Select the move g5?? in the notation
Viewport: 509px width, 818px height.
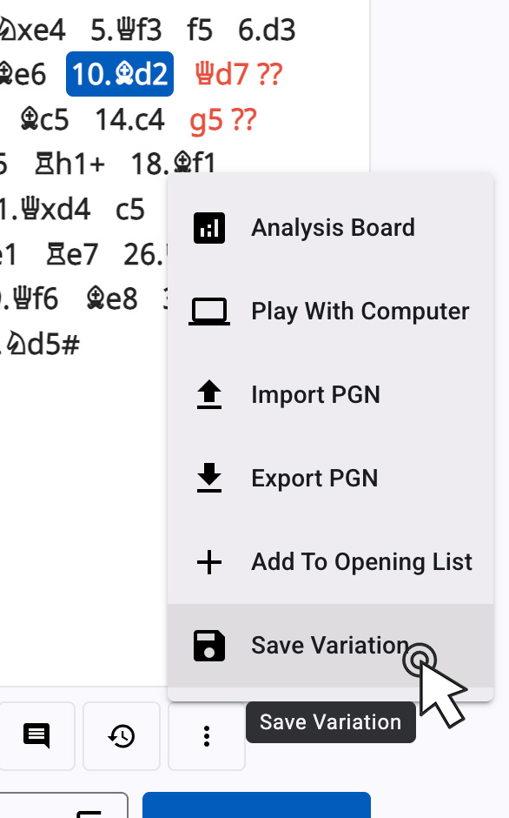[223, 120]
